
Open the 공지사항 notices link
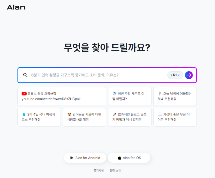tap(98, 170)
